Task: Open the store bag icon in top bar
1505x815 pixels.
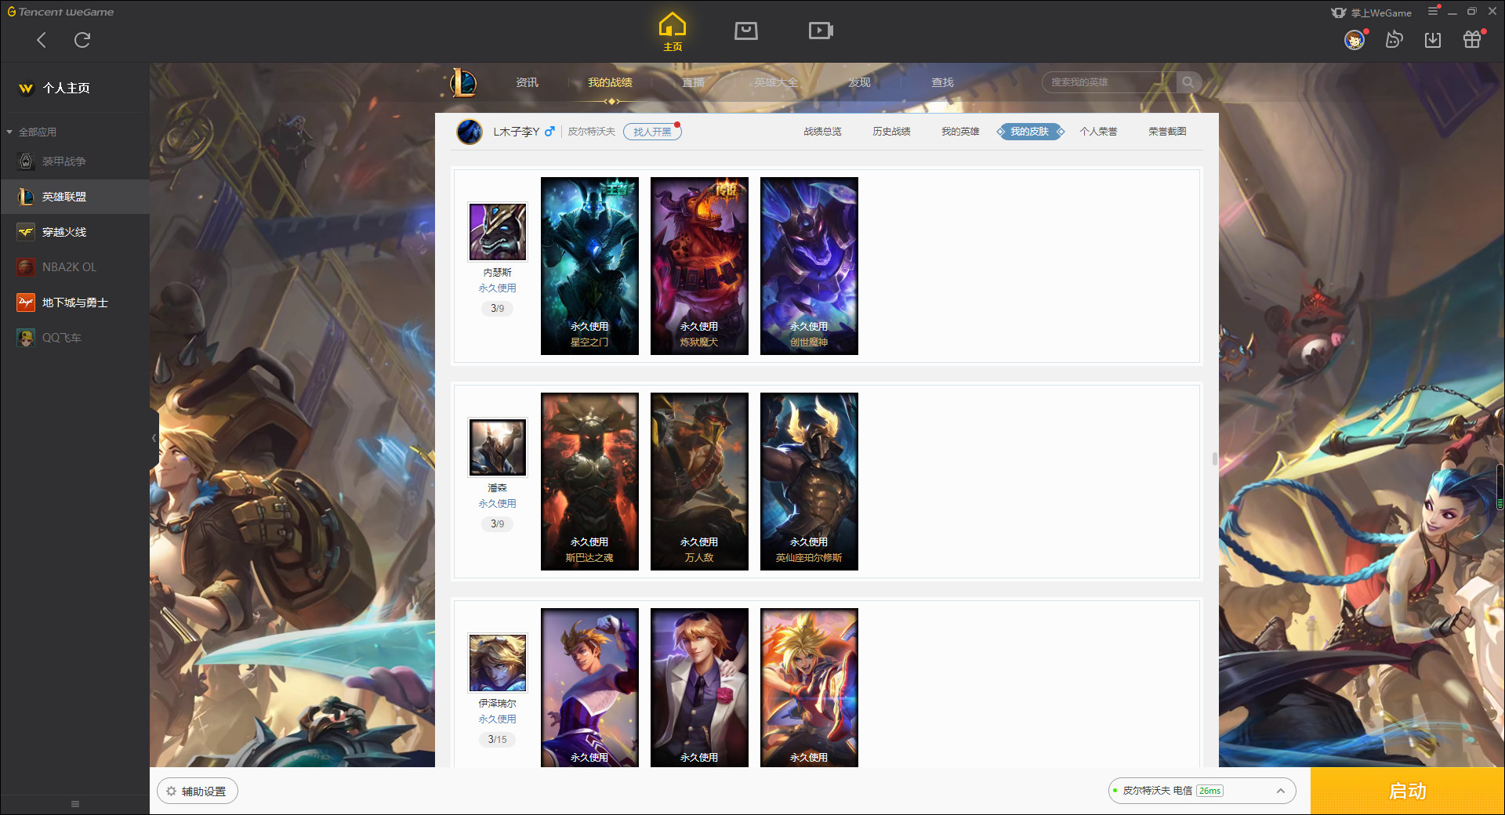Action: click(x=746, y=31)
